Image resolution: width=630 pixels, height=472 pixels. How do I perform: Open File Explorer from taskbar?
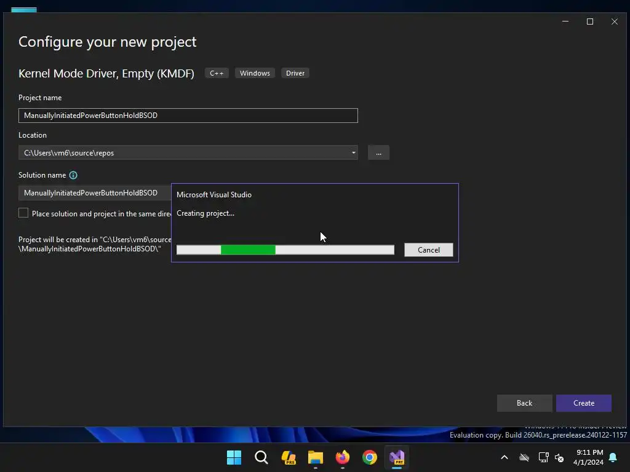pyautogui.click(x=316, y=457)
